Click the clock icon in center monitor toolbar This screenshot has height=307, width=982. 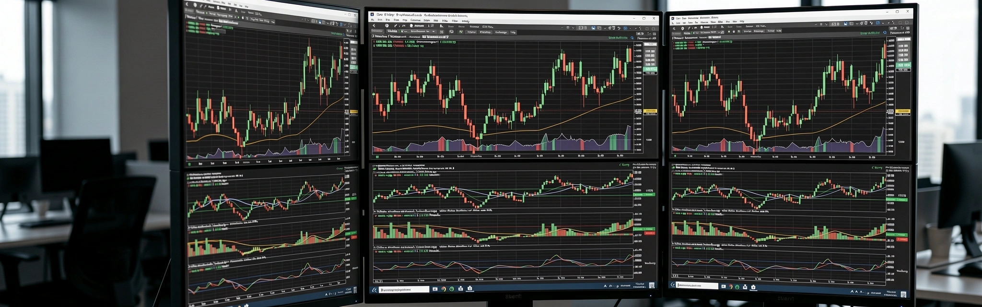coord(386,25)
